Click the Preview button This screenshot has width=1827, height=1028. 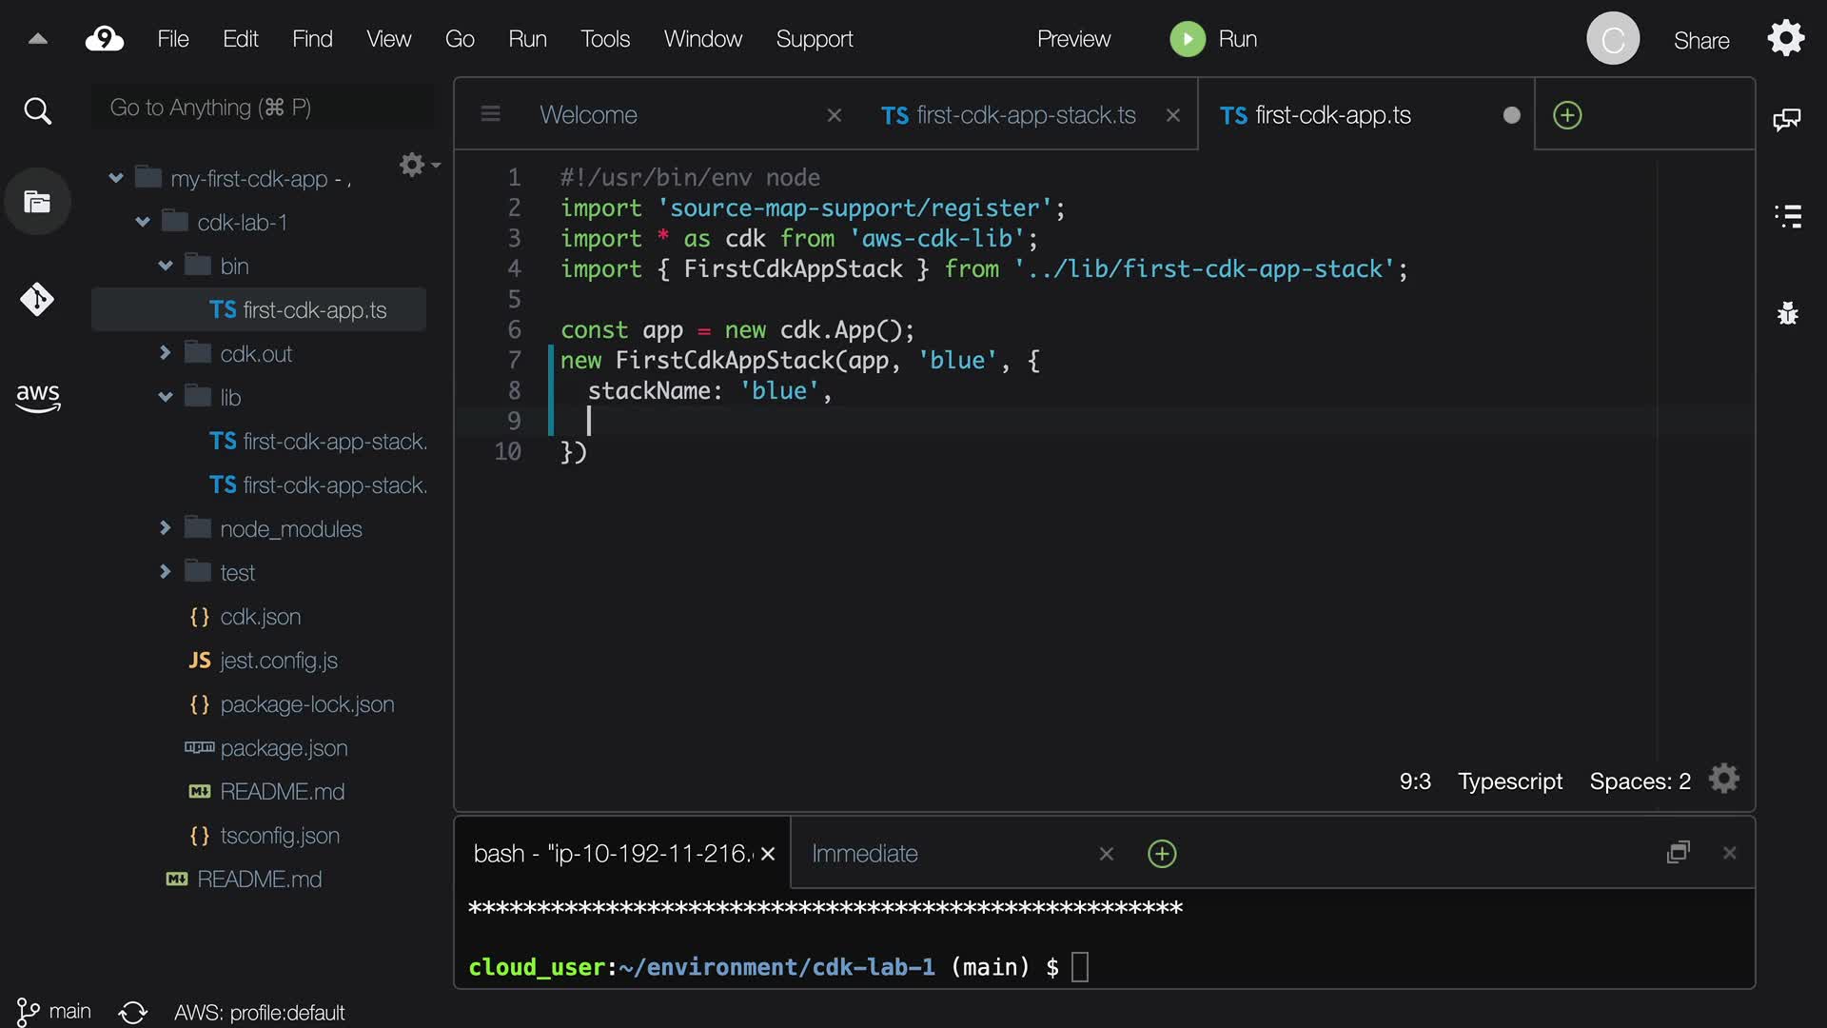pos(1073,39)
